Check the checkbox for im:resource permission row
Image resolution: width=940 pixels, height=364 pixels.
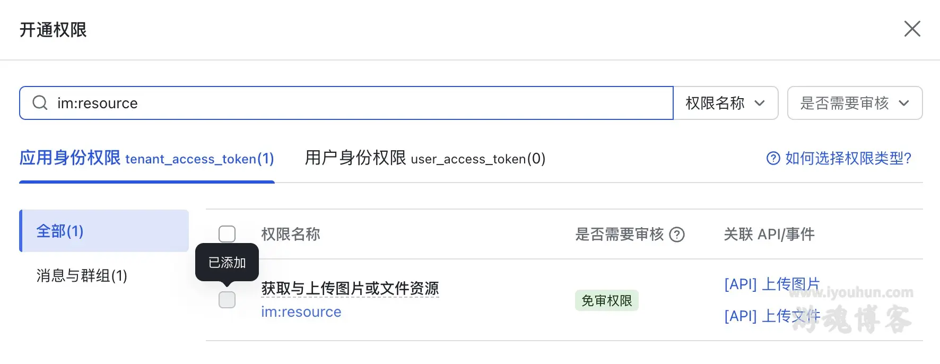pyautogui.click(x=227, y=300)
